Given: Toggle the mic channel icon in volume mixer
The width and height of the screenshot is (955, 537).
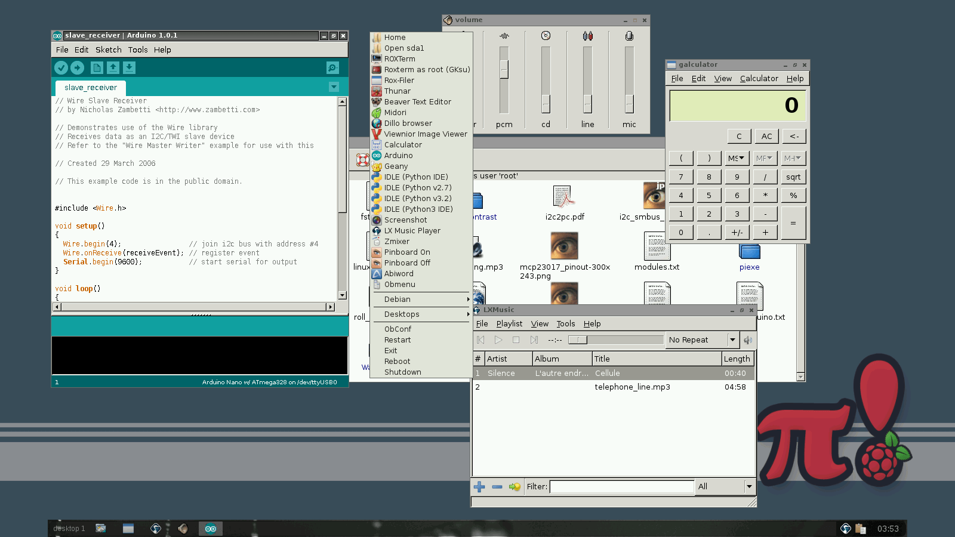Looking at the screenshot, I should (x=629, y=36).
